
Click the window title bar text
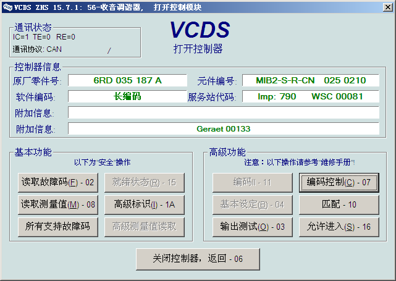[x=107, y=7]
